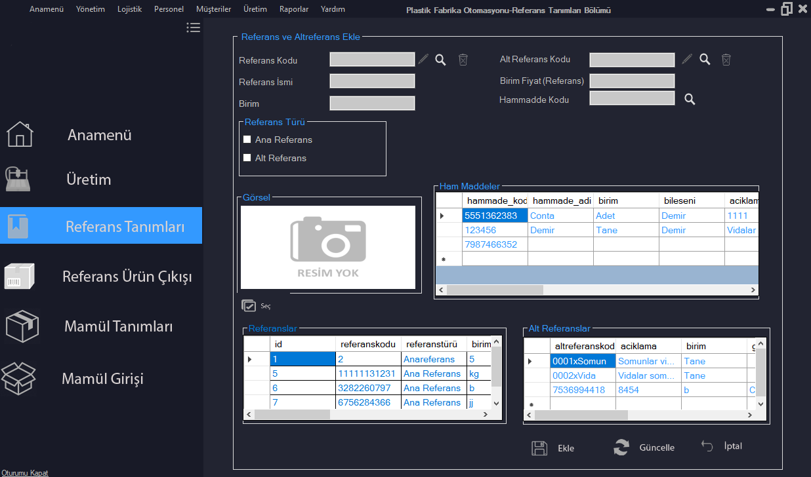Click the Referans Ürün Çıkışı box icon
This screenshot has width=811, height=477.
coord(19,276)
